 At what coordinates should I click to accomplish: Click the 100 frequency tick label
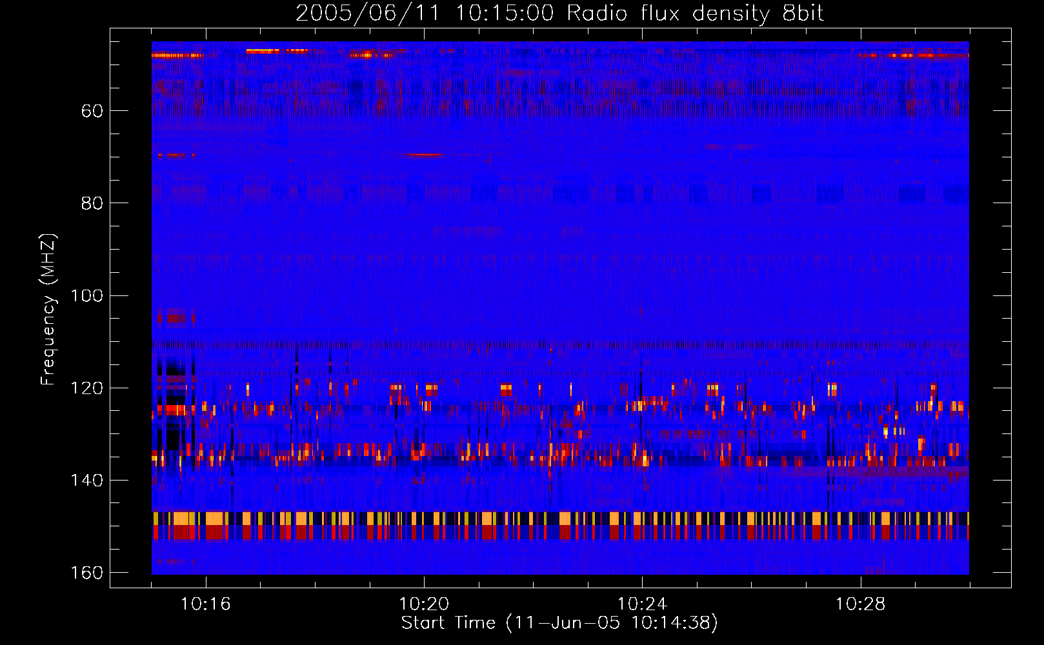point(87,296)
